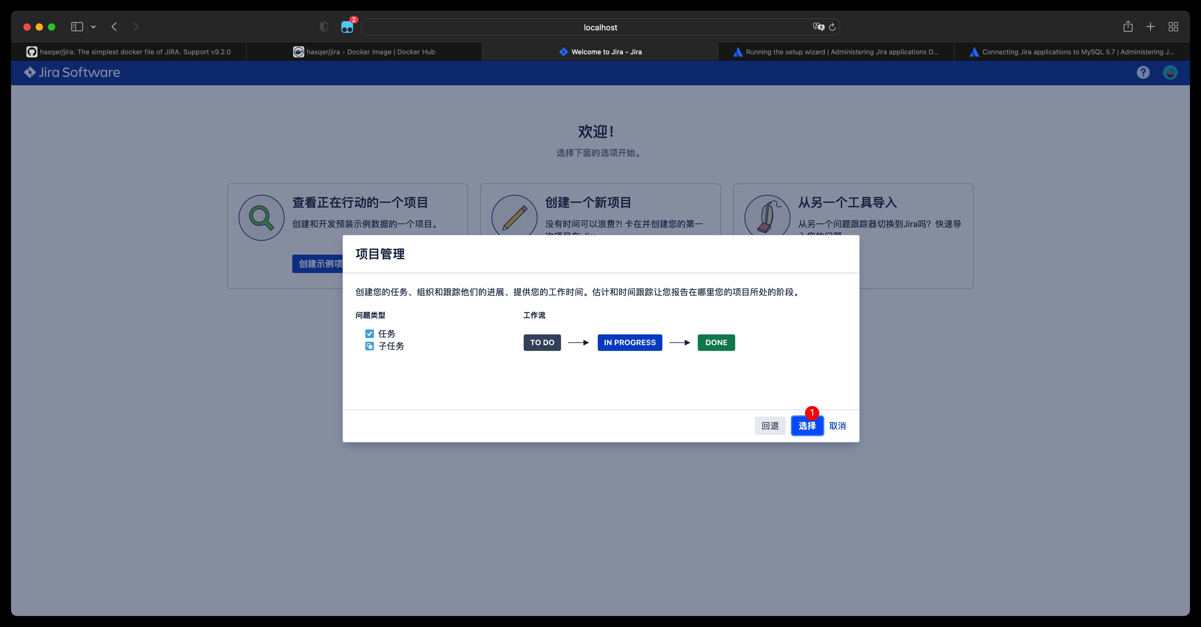This screenshot has height=627, width=1201.
Task: Click the 工作流 heading
Action: pyautogui.click(x=534, y=315)
